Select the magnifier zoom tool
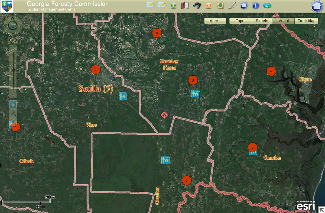This screenshot has width=325, height=213. (13, 113)
